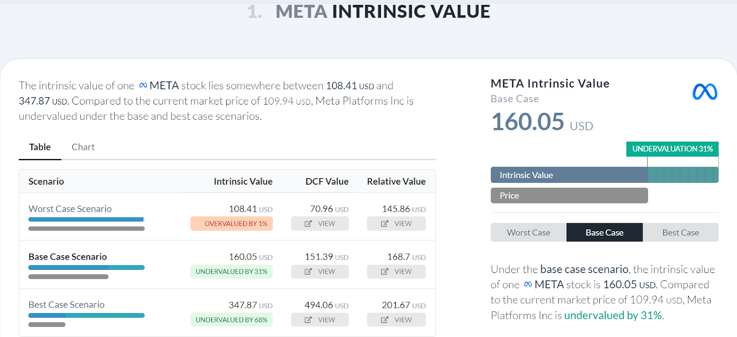Image resolution: width=737 pixels, height=337 pixels.
Task: Click the META Intrinsic Value card title
Action: coord(550,83)
